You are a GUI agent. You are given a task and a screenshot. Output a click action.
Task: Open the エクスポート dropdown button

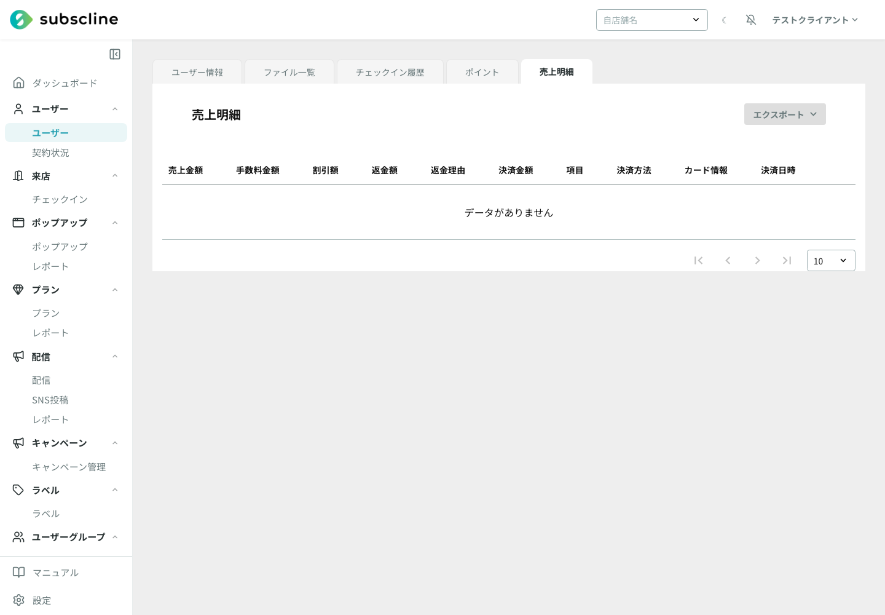pyautogui.click(x=785, y=114)
